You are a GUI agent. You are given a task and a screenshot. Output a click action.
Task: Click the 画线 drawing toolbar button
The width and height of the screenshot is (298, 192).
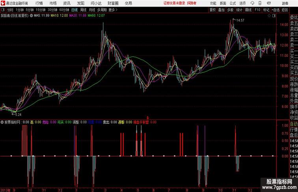(x=248, y=10)
